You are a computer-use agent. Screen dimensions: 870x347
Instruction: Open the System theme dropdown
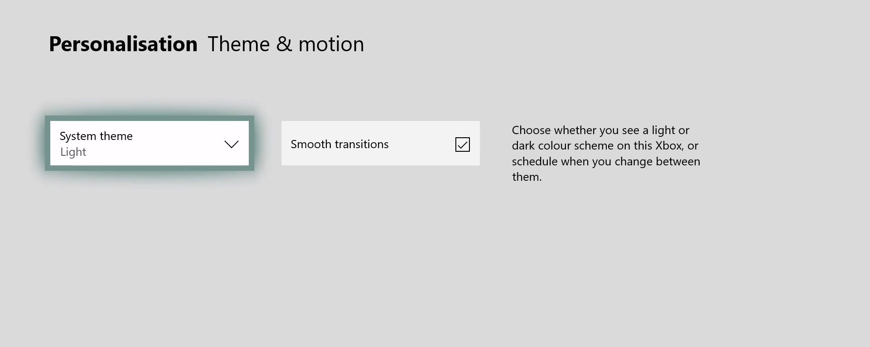[150, 143]
